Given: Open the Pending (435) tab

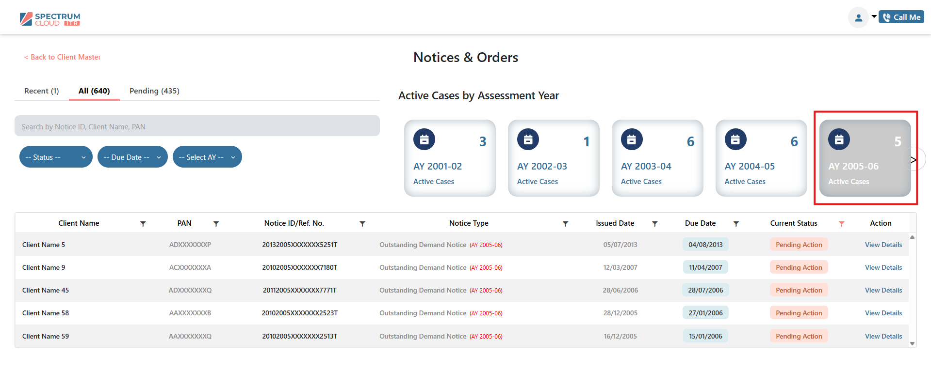Looking at the screenshot, I should pyautogui.click(x=154, y=91).
